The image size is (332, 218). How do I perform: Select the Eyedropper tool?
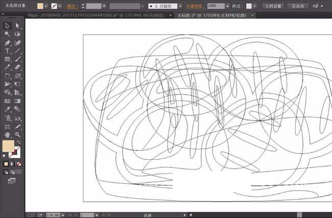[x=8, y=109]
